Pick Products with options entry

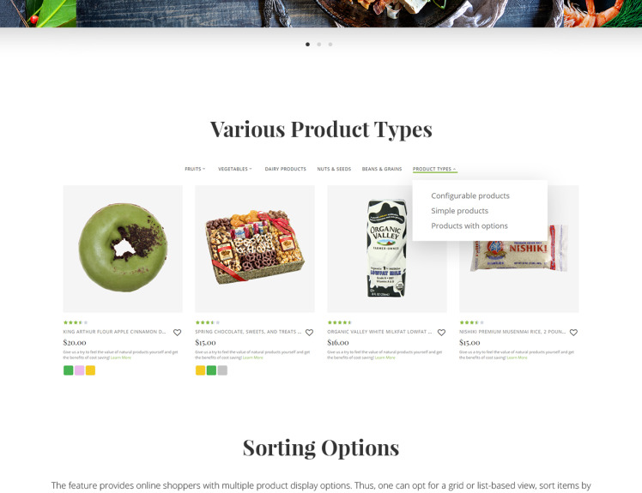469,225
